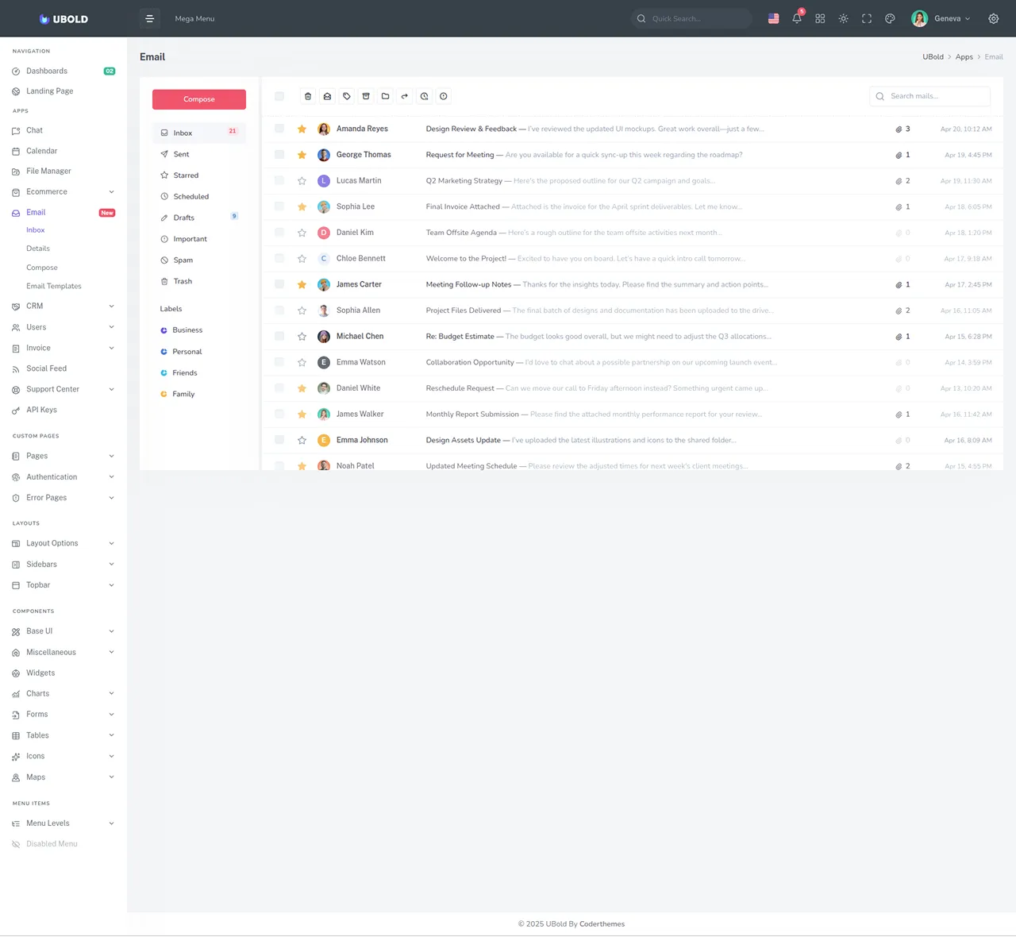Expand the CRM menu in sidebar
The image size is (1016, 937).
(63, 306)
